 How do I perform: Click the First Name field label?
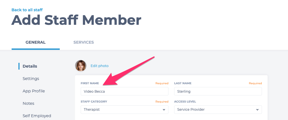pos(90,83)
